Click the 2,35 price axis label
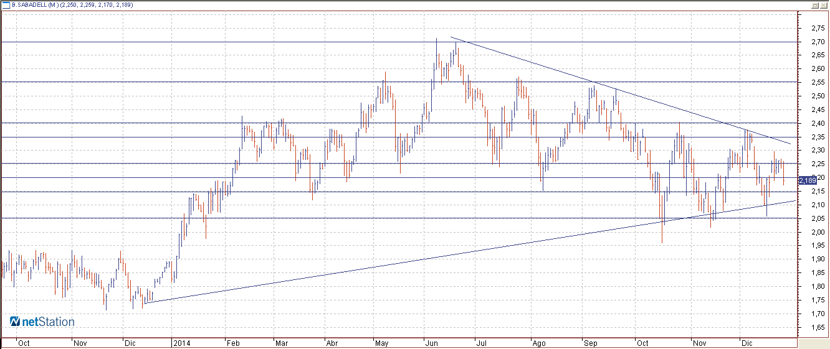This screenshot has width=830, height=349. 818,137
